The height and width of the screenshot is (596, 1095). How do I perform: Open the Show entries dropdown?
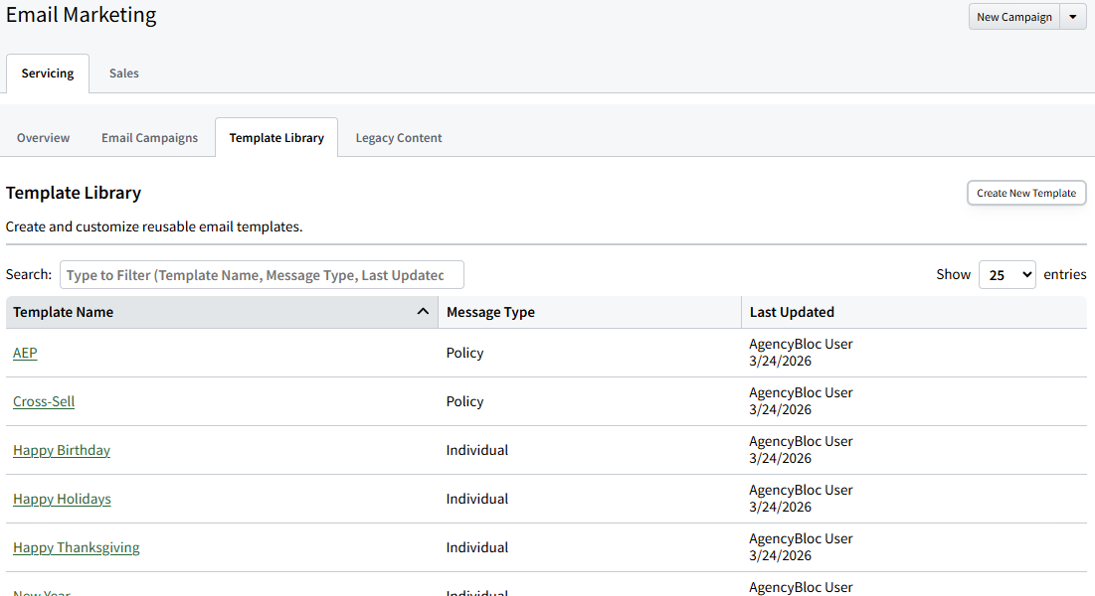tap(1006, 274)
